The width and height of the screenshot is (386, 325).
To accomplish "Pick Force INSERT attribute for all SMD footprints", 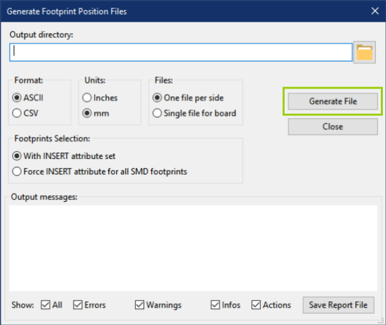I will (18, 171).
